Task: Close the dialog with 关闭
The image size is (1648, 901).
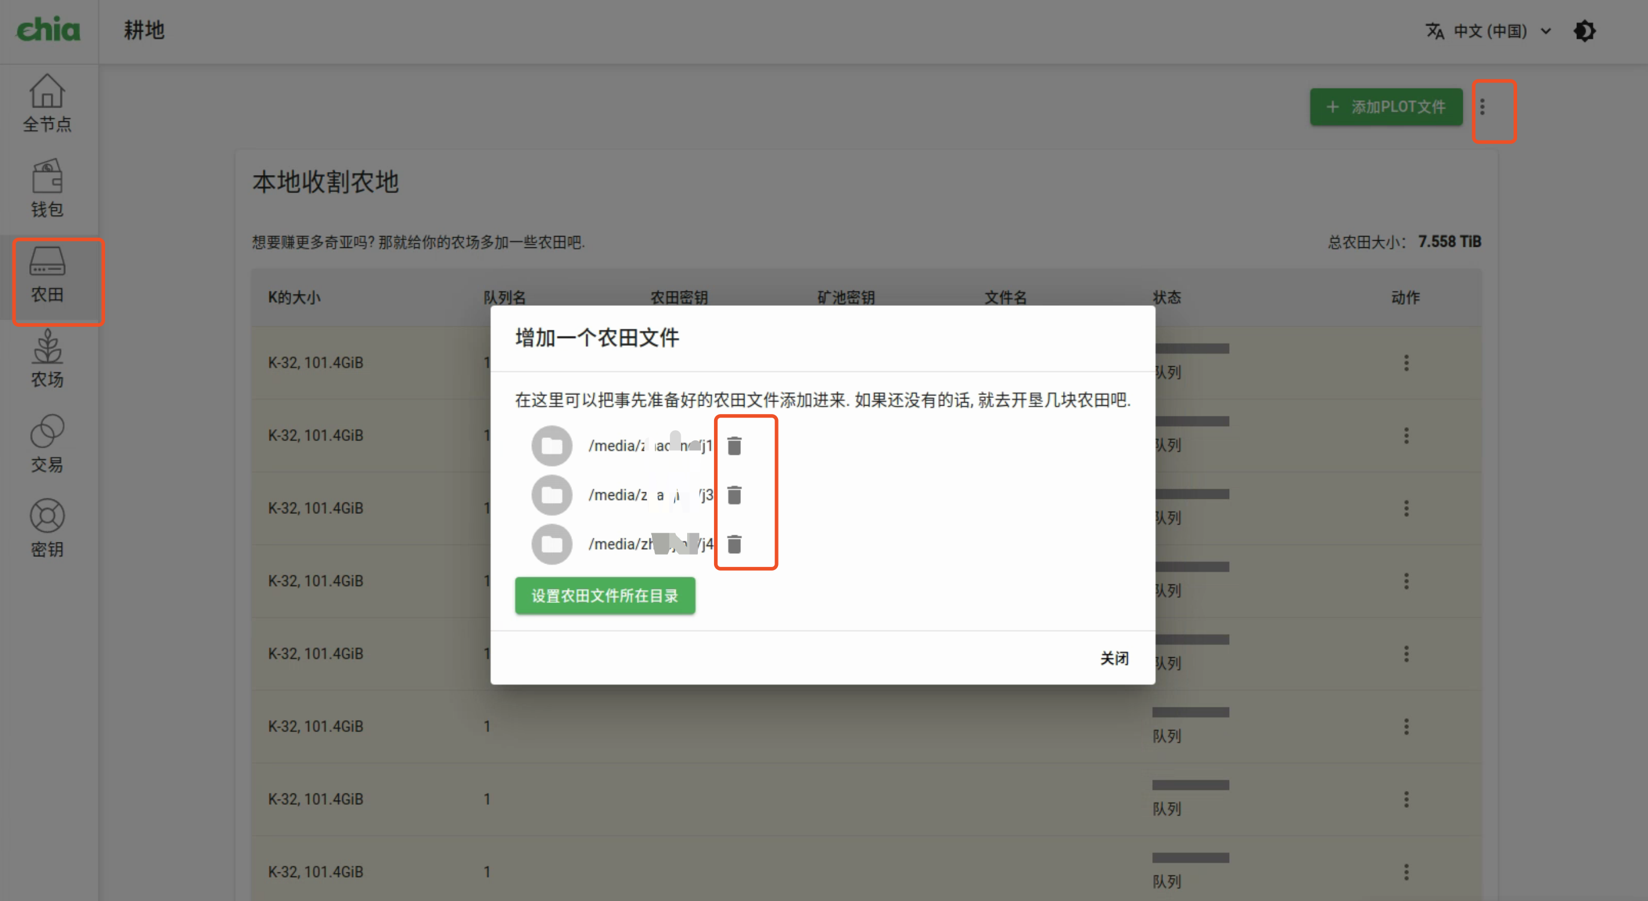Action: click(x=1114, y=658)
